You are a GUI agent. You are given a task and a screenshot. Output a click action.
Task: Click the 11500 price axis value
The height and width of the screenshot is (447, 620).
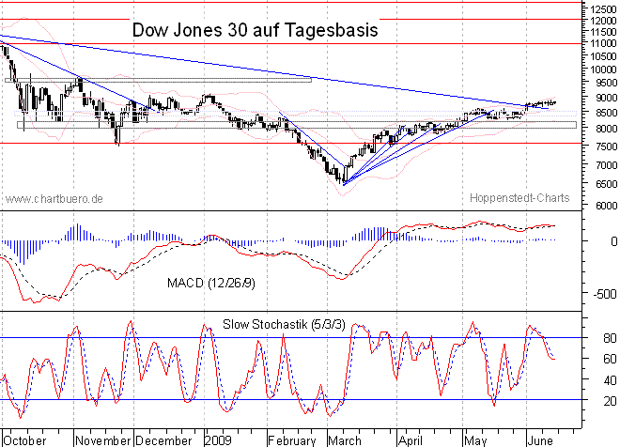click(603, 32)
